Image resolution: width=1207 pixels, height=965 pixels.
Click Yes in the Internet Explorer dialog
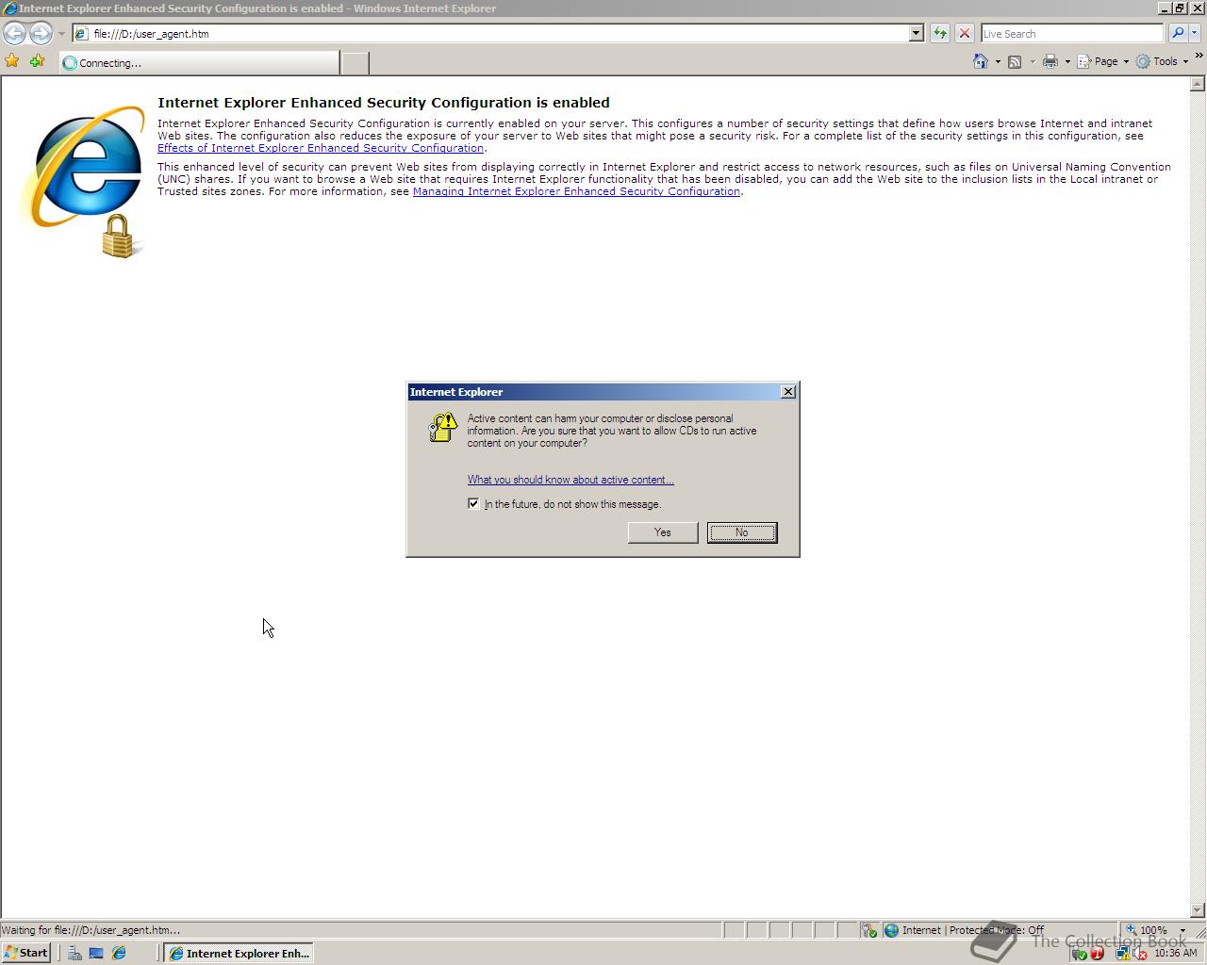click(x=663, y=532)
